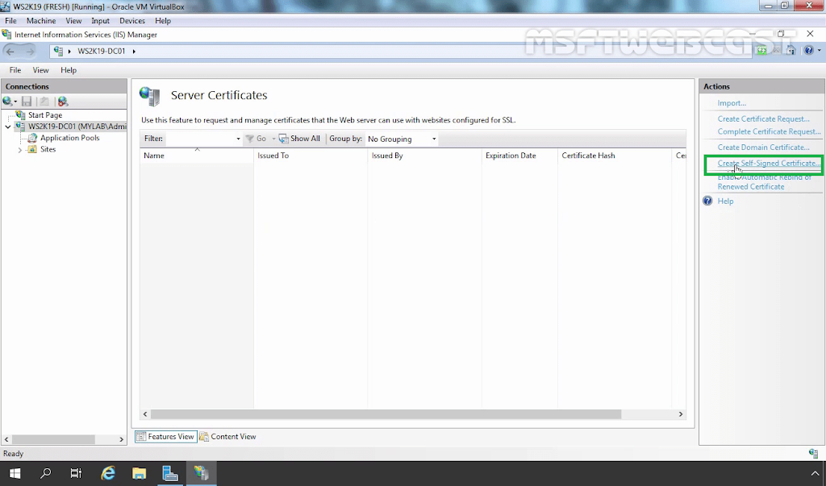Viewport: 826px width, 486px height.
Task: Click the Delete Connection icon with red X
Action: [x=63, y=101]
